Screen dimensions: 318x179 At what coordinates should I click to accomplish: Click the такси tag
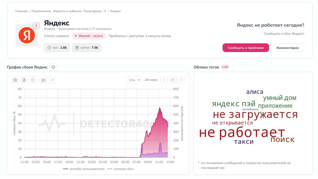[244, 141]
